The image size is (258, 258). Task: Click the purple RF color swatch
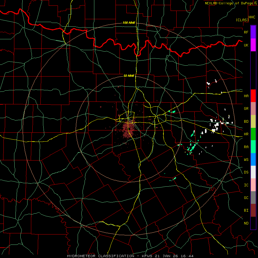click(x=253, y=32)
